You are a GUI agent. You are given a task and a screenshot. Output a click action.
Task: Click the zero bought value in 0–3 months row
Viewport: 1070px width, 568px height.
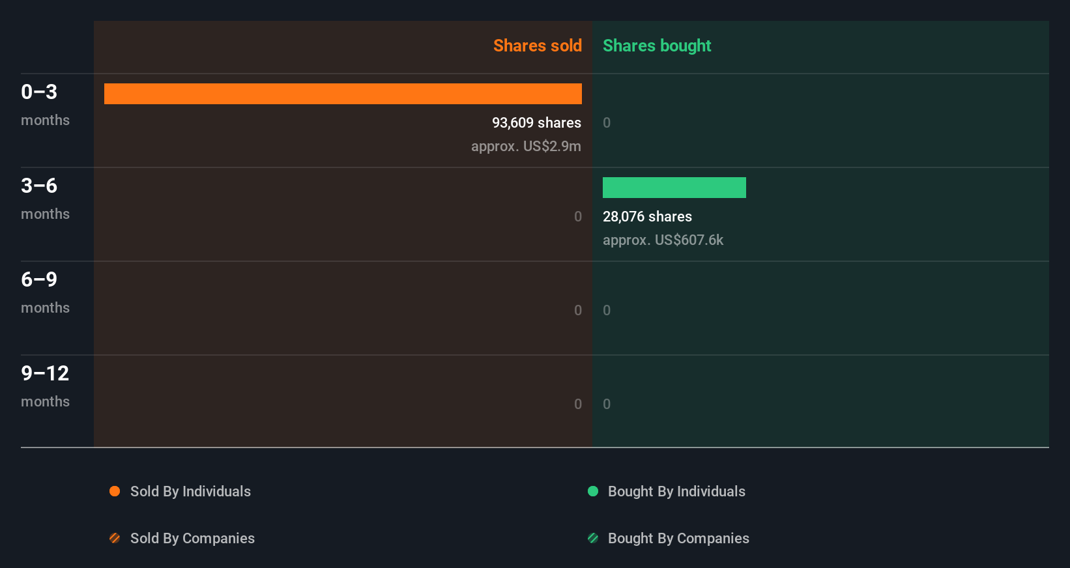point(607,122)
